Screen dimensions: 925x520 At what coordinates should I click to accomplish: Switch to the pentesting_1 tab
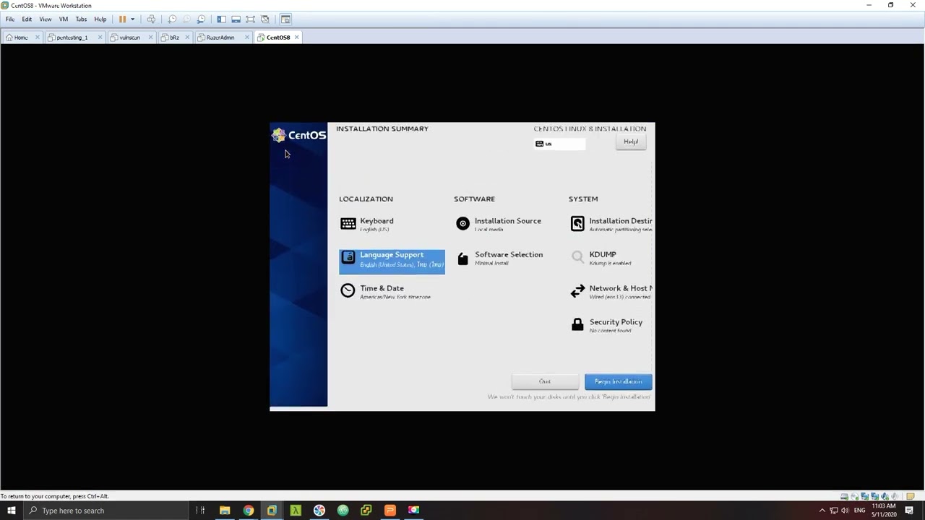(x=72, y=38)
